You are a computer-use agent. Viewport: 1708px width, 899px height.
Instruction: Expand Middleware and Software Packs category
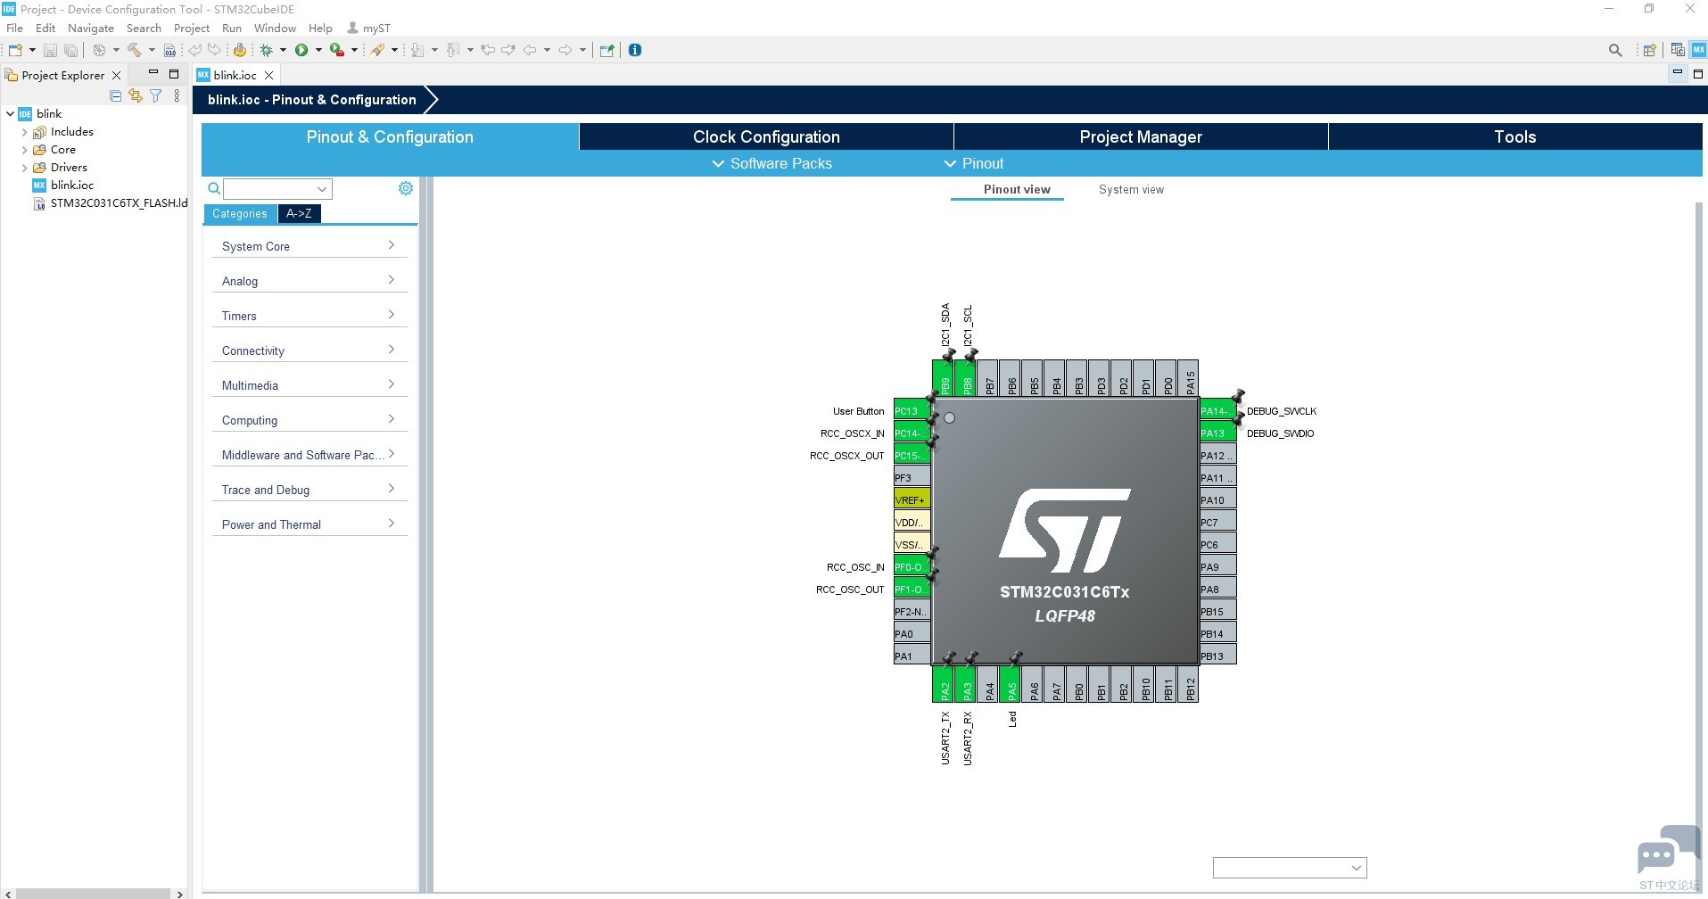pos(309,455)
